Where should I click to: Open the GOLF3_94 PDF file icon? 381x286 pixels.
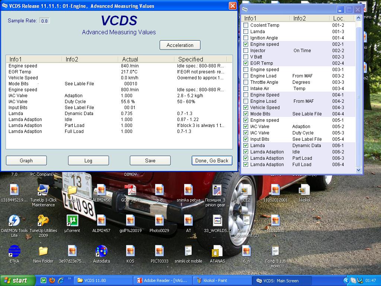coord(130,190)
